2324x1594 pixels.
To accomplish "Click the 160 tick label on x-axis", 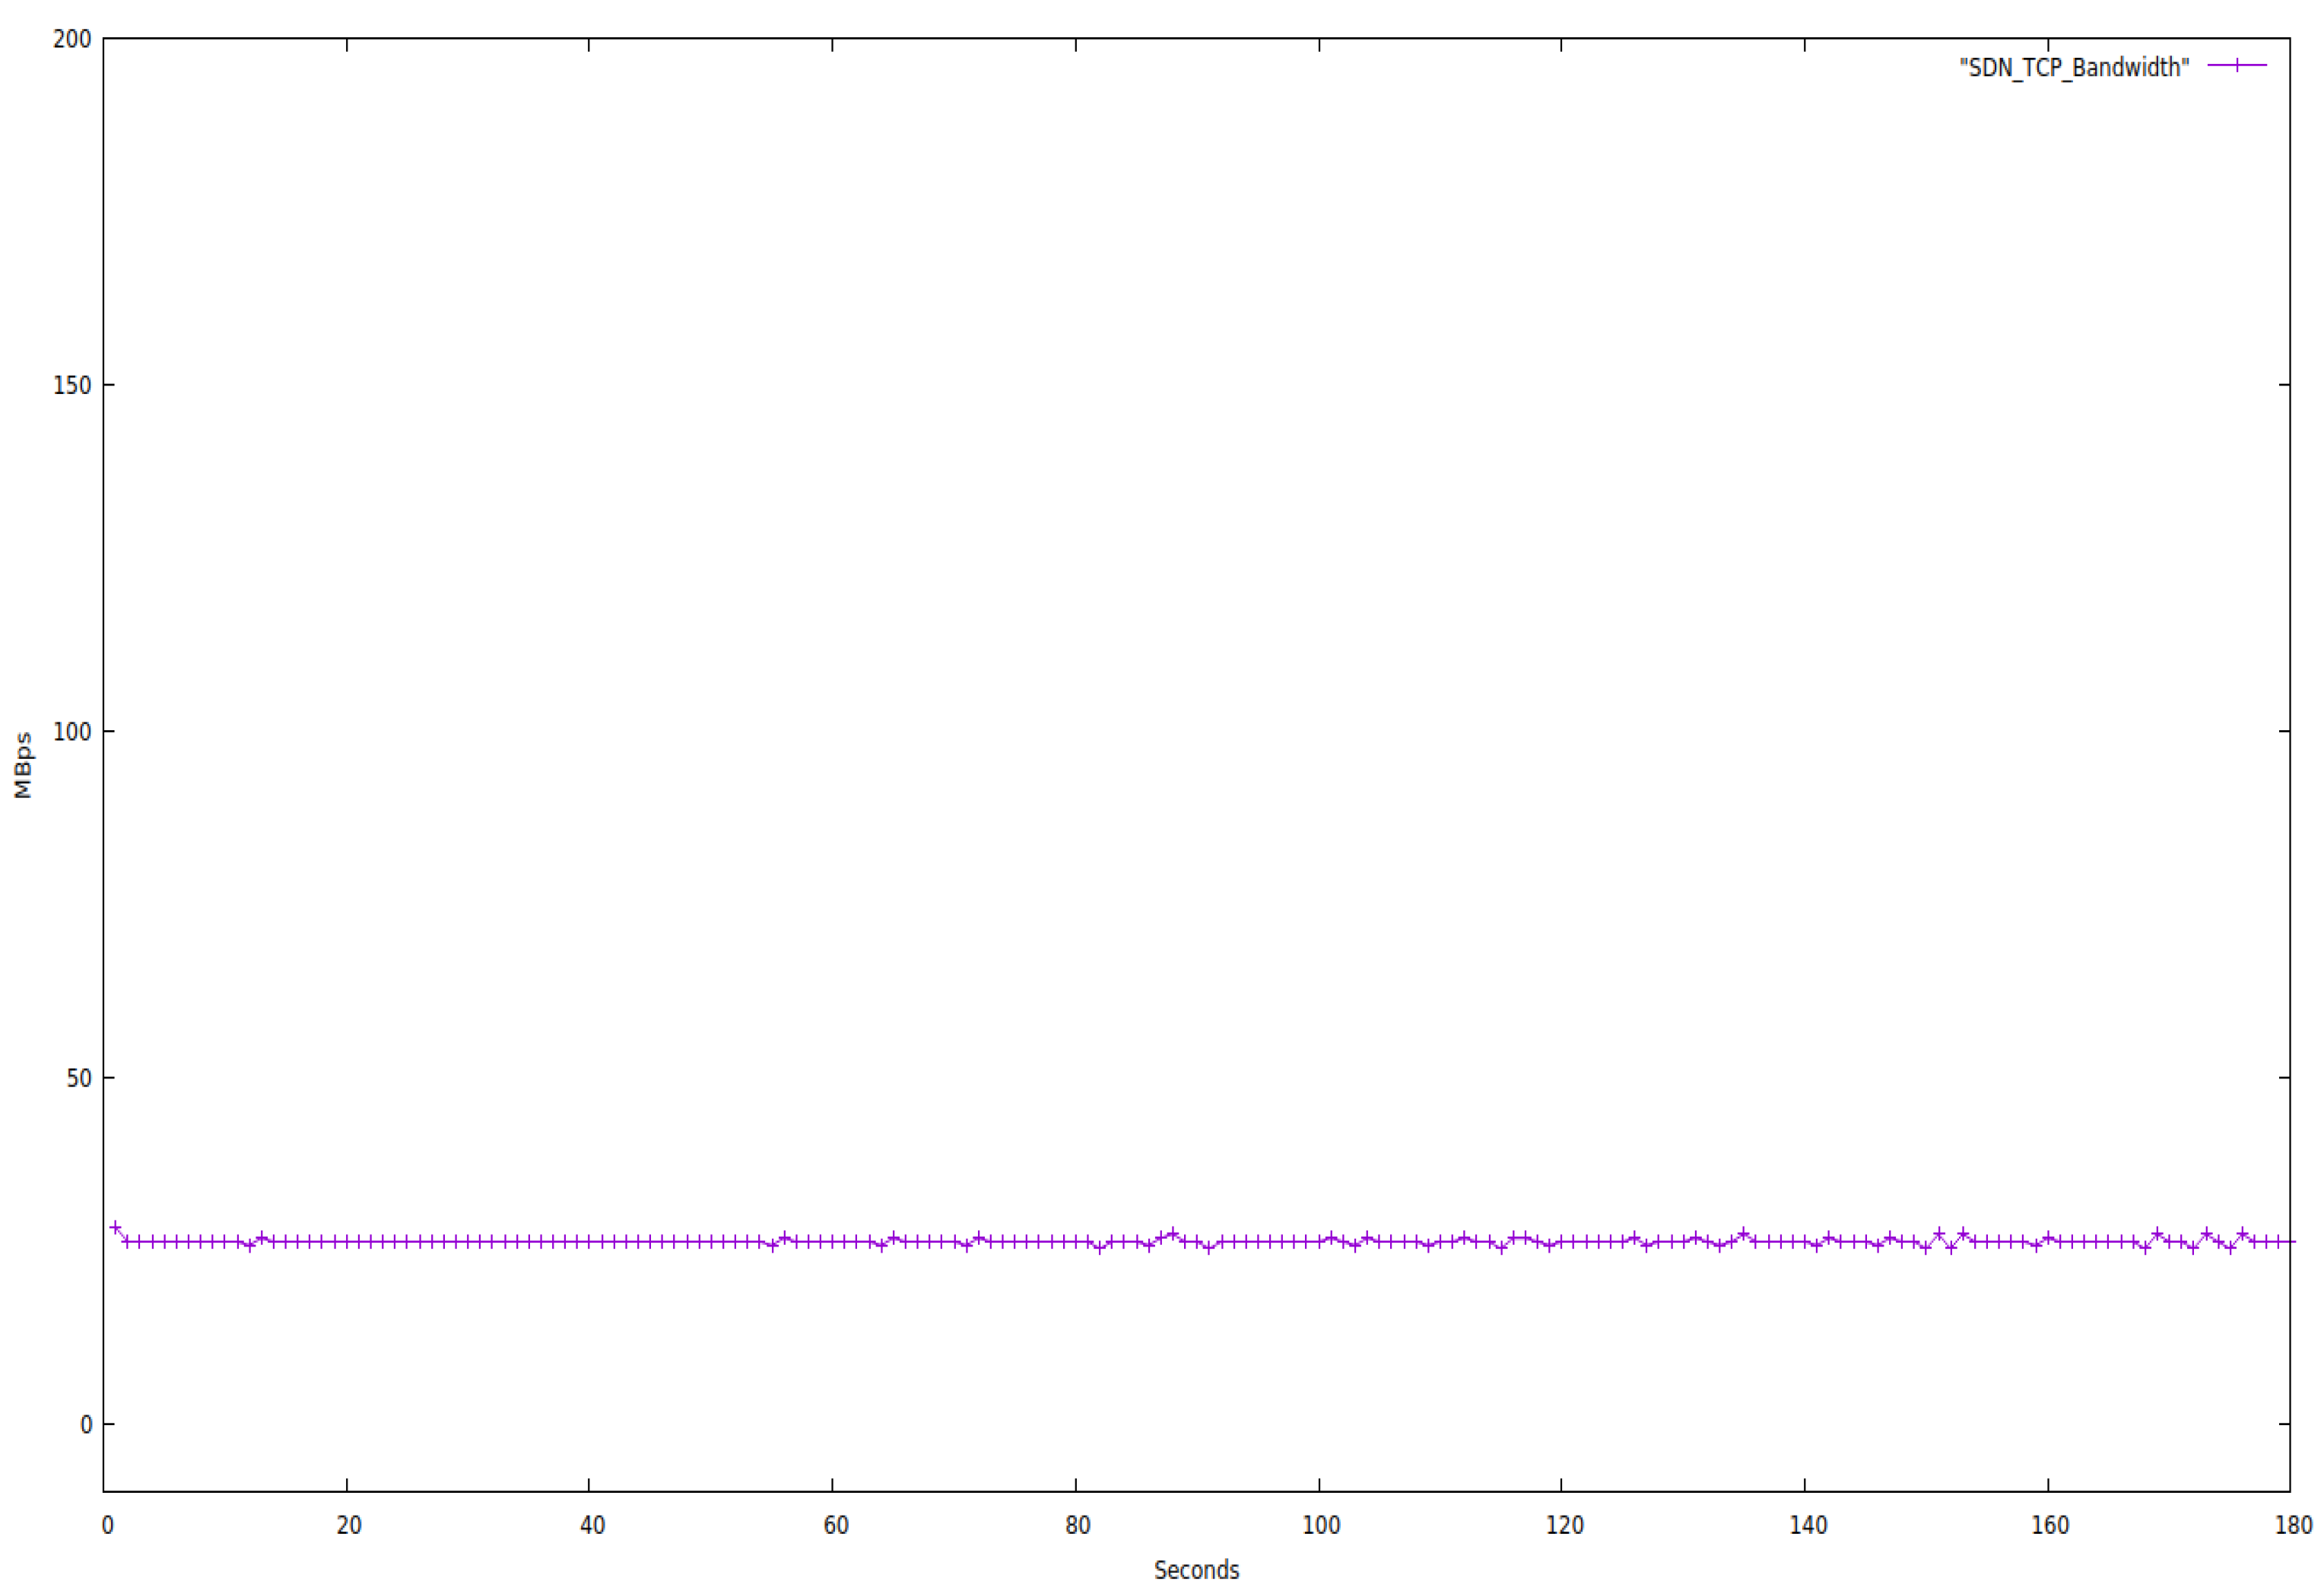I will click(2050, 1526).
